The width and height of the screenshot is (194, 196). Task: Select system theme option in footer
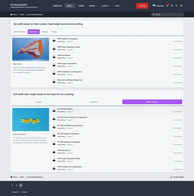pyautogui.click(x=21, y=185)
